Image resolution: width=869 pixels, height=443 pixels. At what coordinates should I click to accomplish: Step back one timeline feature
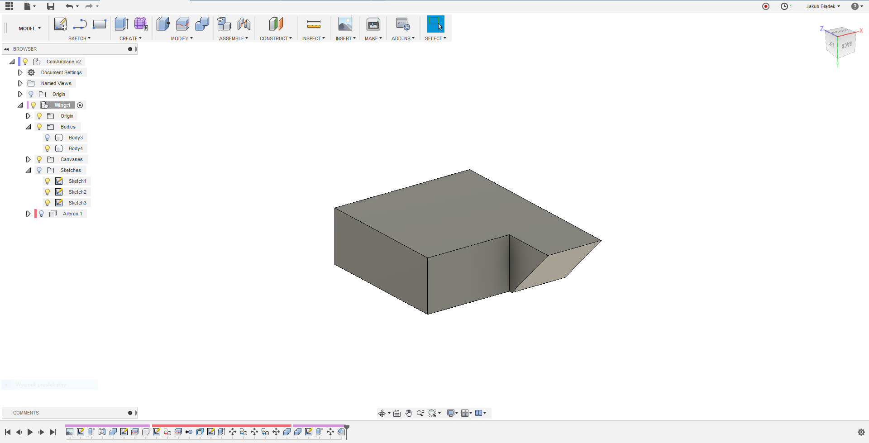[19, 432]
